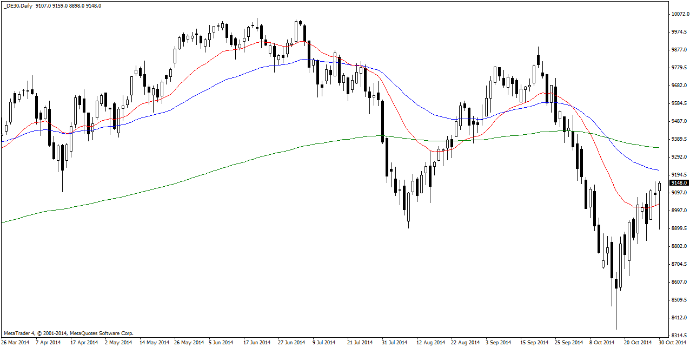The height and width of the screenshot is (347, 690).
Task: Click the right end of the green moving average
Action: click(658, 147)
